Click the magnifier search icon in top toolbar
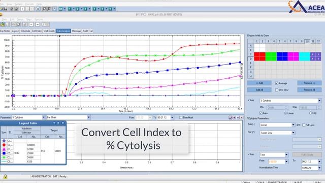This screenshot has height=183, width=325. pyautogui.click(x=44, y=9)
